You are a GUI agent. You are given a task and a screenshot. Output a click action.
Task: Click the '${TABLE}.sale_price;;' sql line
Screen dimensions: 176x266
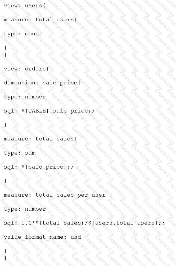[x=58, y=111]
